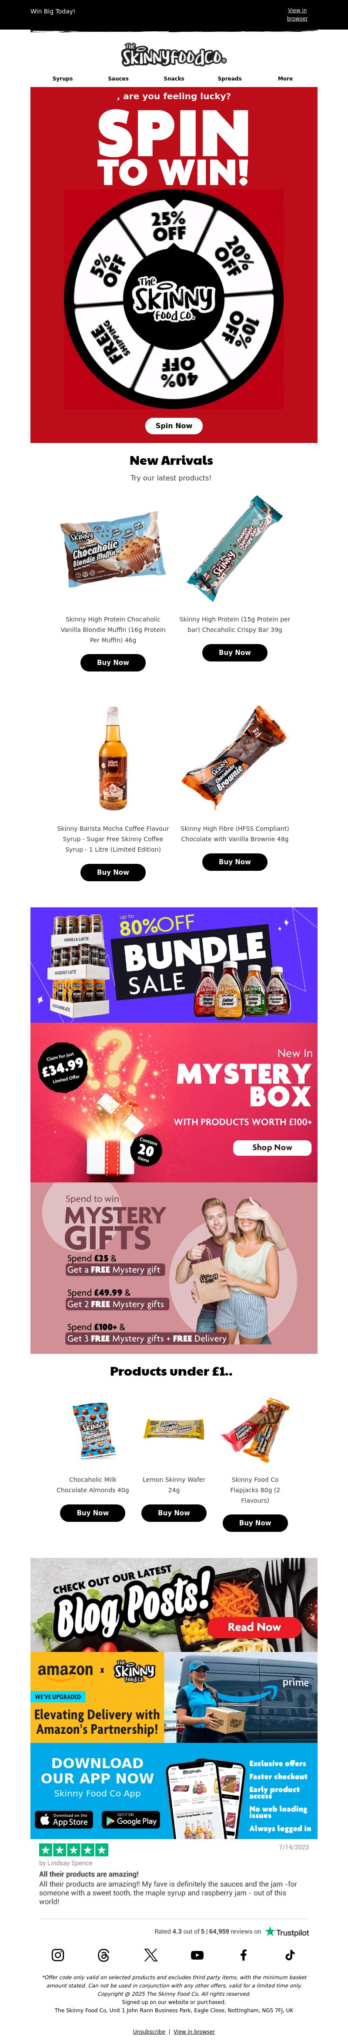Click View in browser link at top
This screenshot has width=348, height=2041.
click(297, 14)
